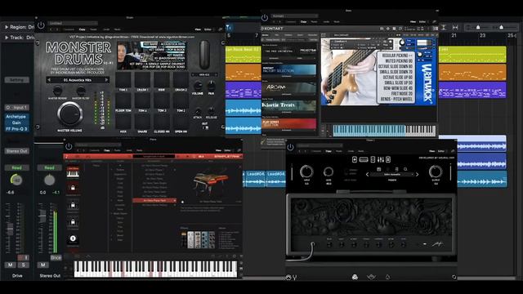523x294 pixels.
Task: Open the pedal section icon in amp plugin
Action: 355,160
